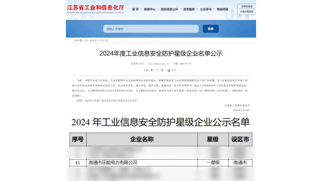The width and height of the screenshot is (322, 181).
Task: Switch to the elder-friendly browsing mode button
Action: (247, 12)
